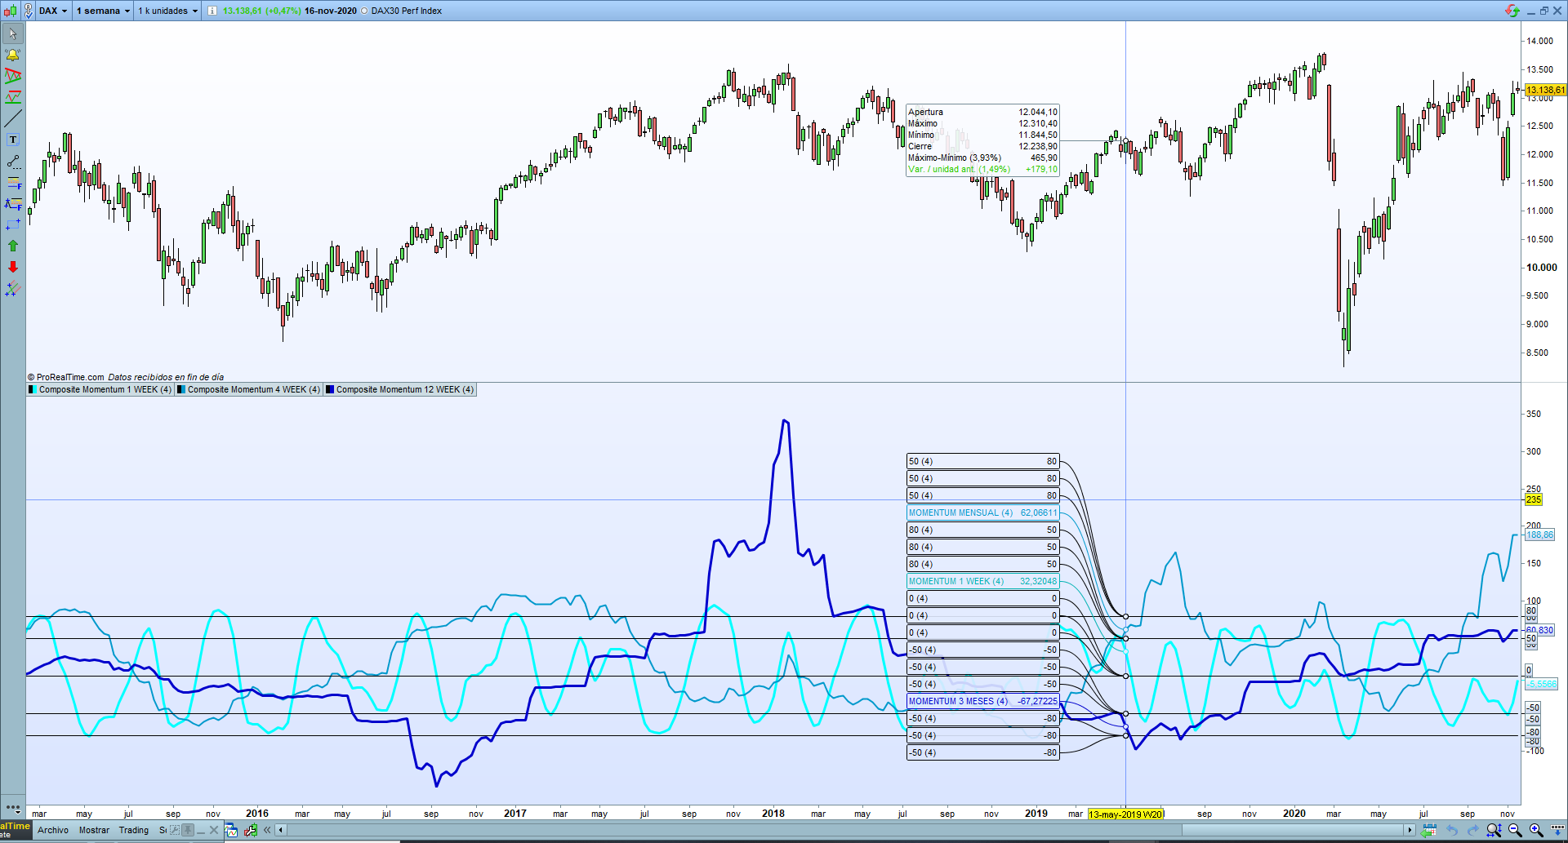Select the arrow pointer tool
The image size is (1568, 843).
tap(13, 34)
